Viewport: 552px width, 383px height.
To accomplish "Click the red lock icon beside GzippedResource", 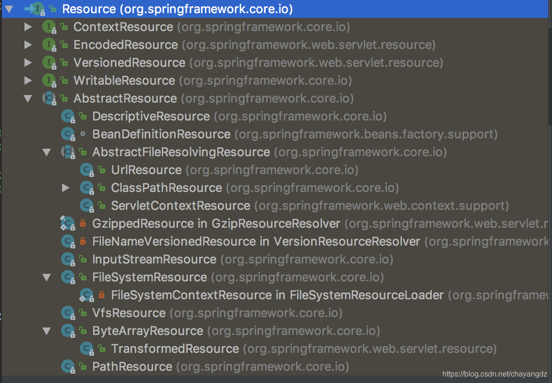I will click(83, 223).
